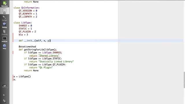Open the Welcome mode
The height and width of the screenshot is (104, 185).
coord(5,4)
